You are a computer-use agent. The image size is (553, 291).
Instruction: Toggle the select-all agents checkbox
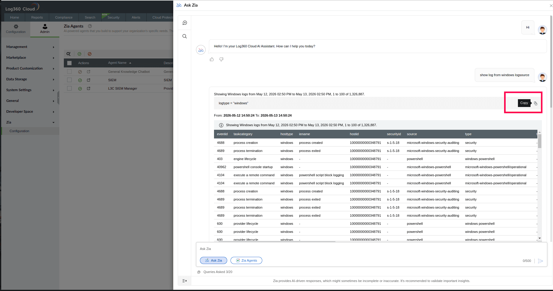tap(70, 63)
